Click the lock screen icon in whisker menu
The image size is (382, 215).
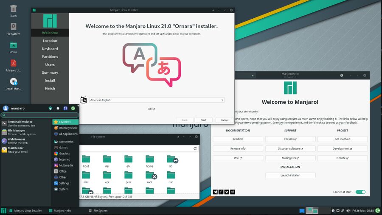(x=58, y=109)
